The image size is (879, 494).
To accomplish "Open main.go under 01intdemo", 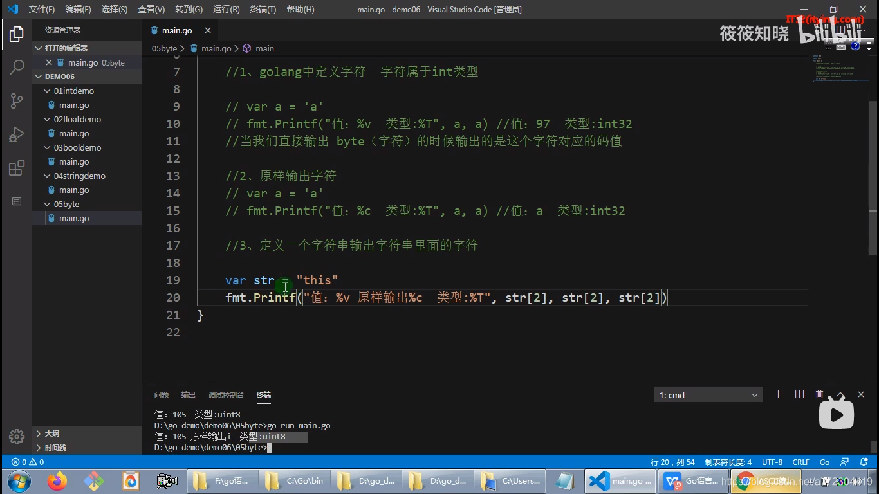I will (x=87, y=105).
